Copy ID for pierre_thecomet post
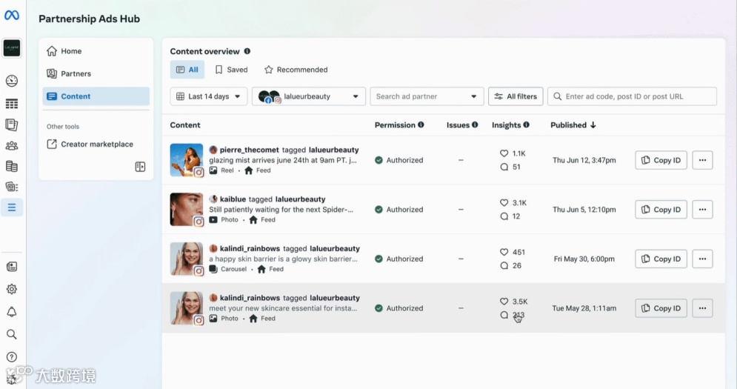The image size is (737, 389). point(661,160)
